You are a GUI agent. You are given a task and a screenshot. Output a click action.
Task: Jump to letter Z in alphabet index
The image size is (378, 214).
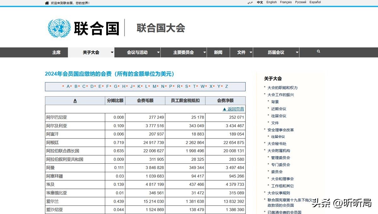[226, 87]
